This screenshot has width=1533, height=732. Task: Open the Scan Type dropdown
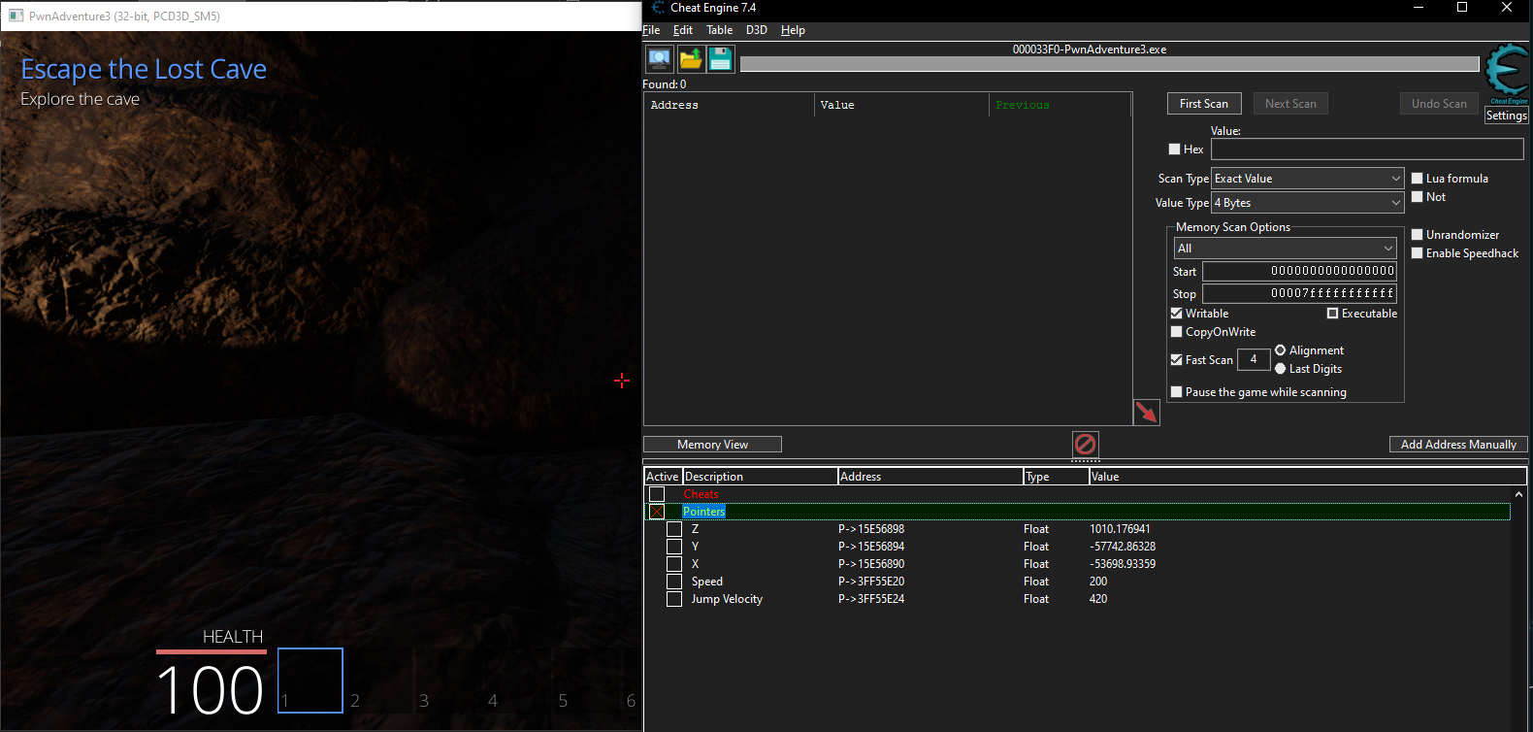tap(1308, 179)
